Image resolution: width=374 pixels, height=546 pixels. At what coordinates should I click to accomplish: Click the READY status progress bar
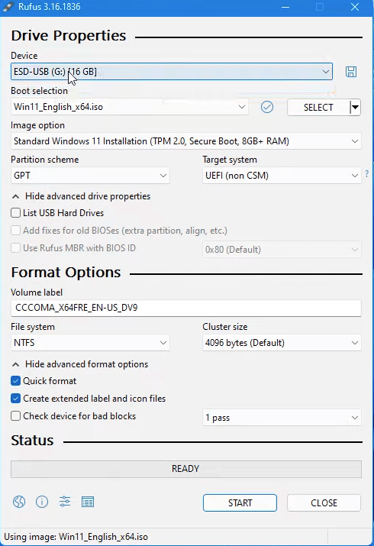tap(185, 469)
